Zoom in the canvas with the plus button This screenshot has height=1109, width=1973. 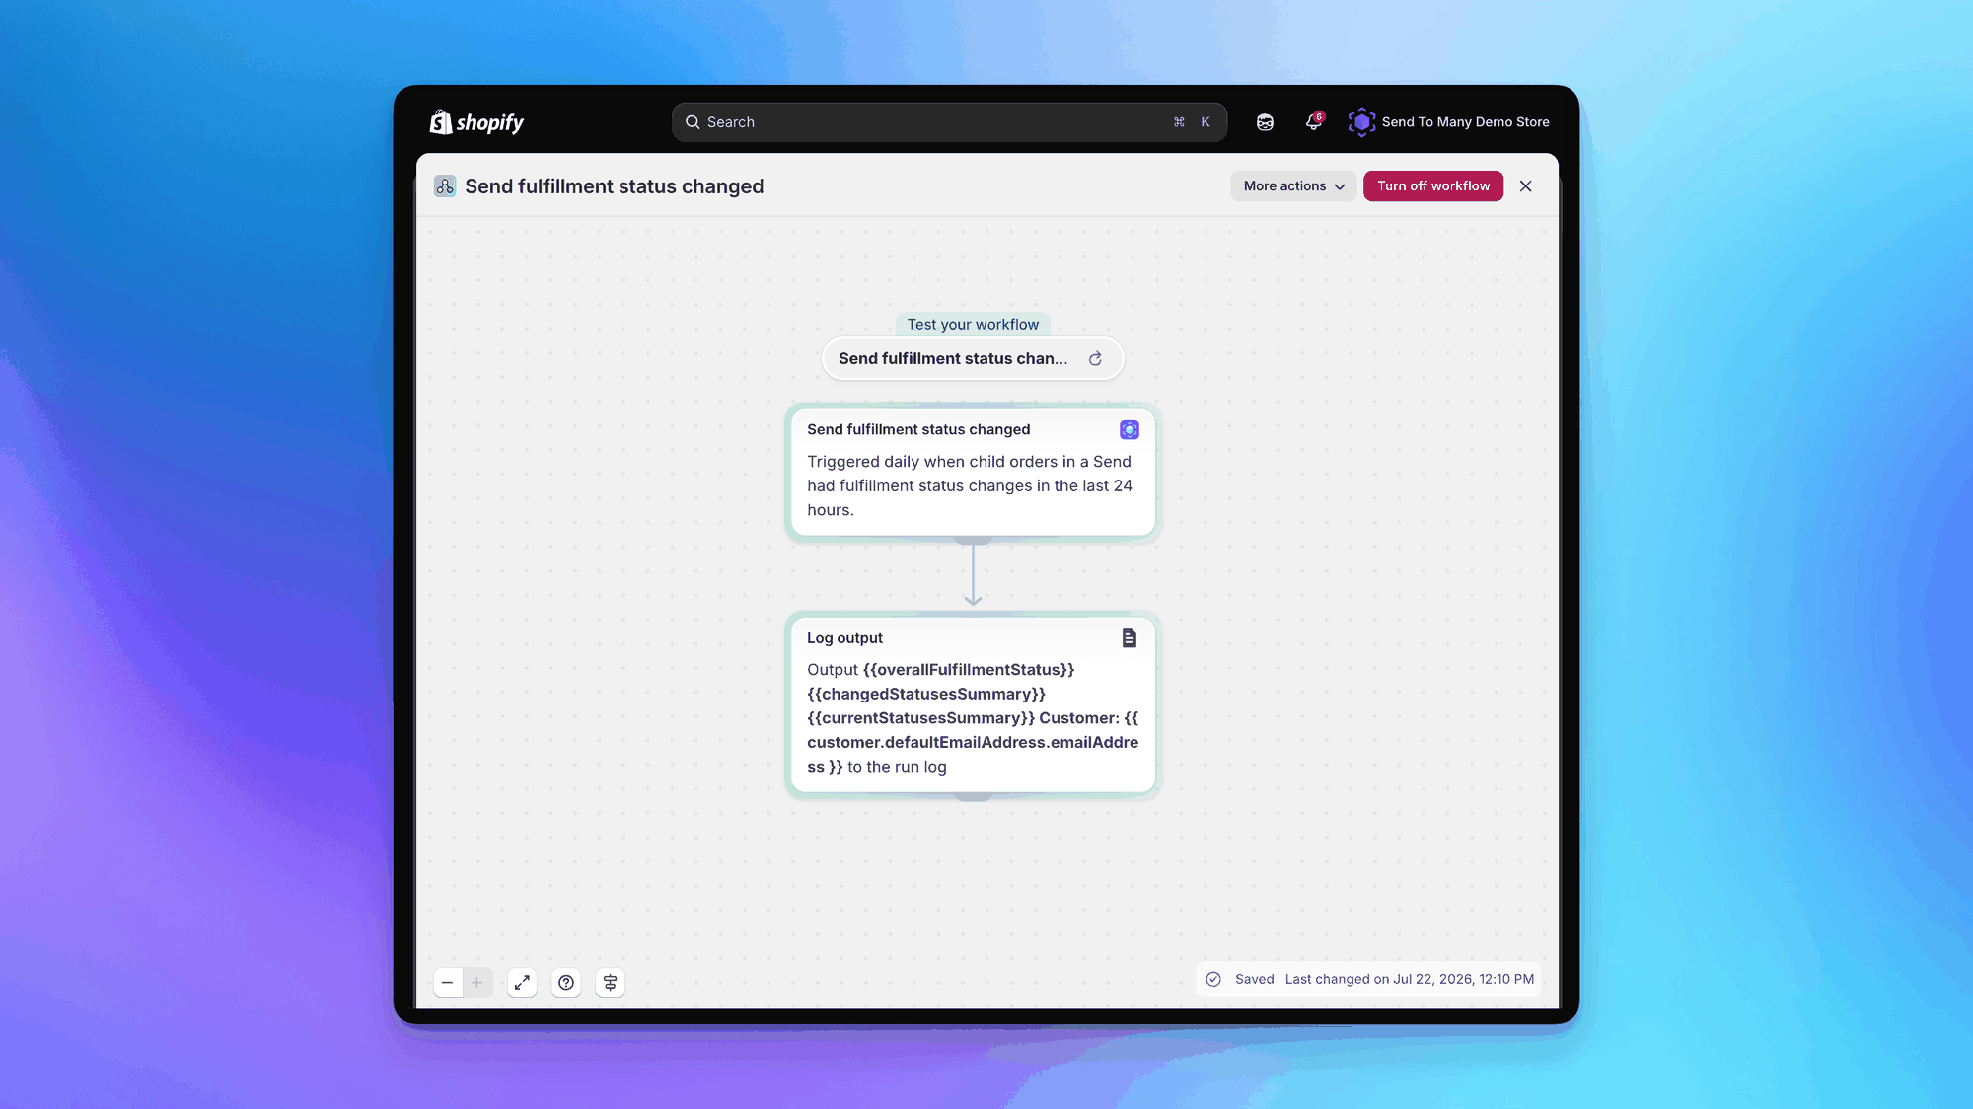pyautogui.click(x=477, y=983)
